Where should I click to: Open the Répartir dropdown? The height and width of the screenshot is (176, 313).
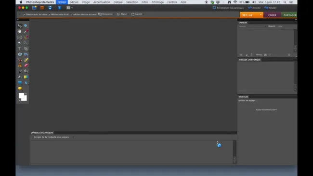point(138,14)
